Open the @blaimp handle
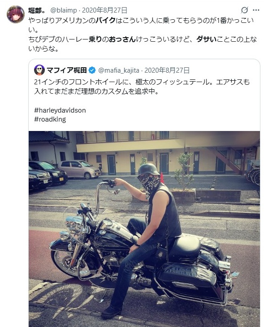The width and height of the screenshot is (264, 327). coord(64,10)
